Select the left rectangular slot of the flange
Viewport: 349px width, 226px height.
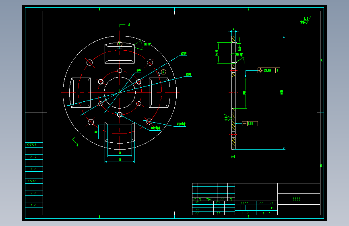[80, 92]
